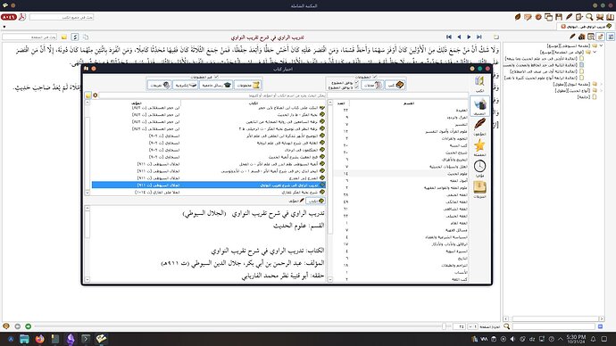
Task: Click the library books icon in main toolbar
Action: [610, 17]
